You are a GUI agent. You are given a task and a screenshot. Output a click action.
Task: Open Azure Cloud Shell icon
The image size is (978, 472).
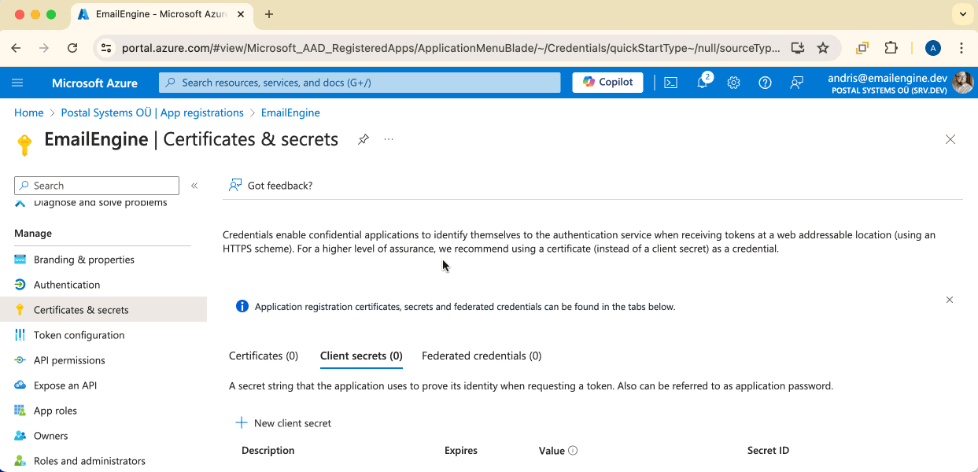point(670,83)
